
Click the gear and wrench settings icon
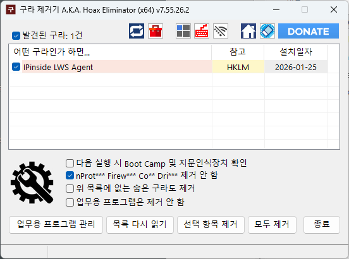[32, 183]
